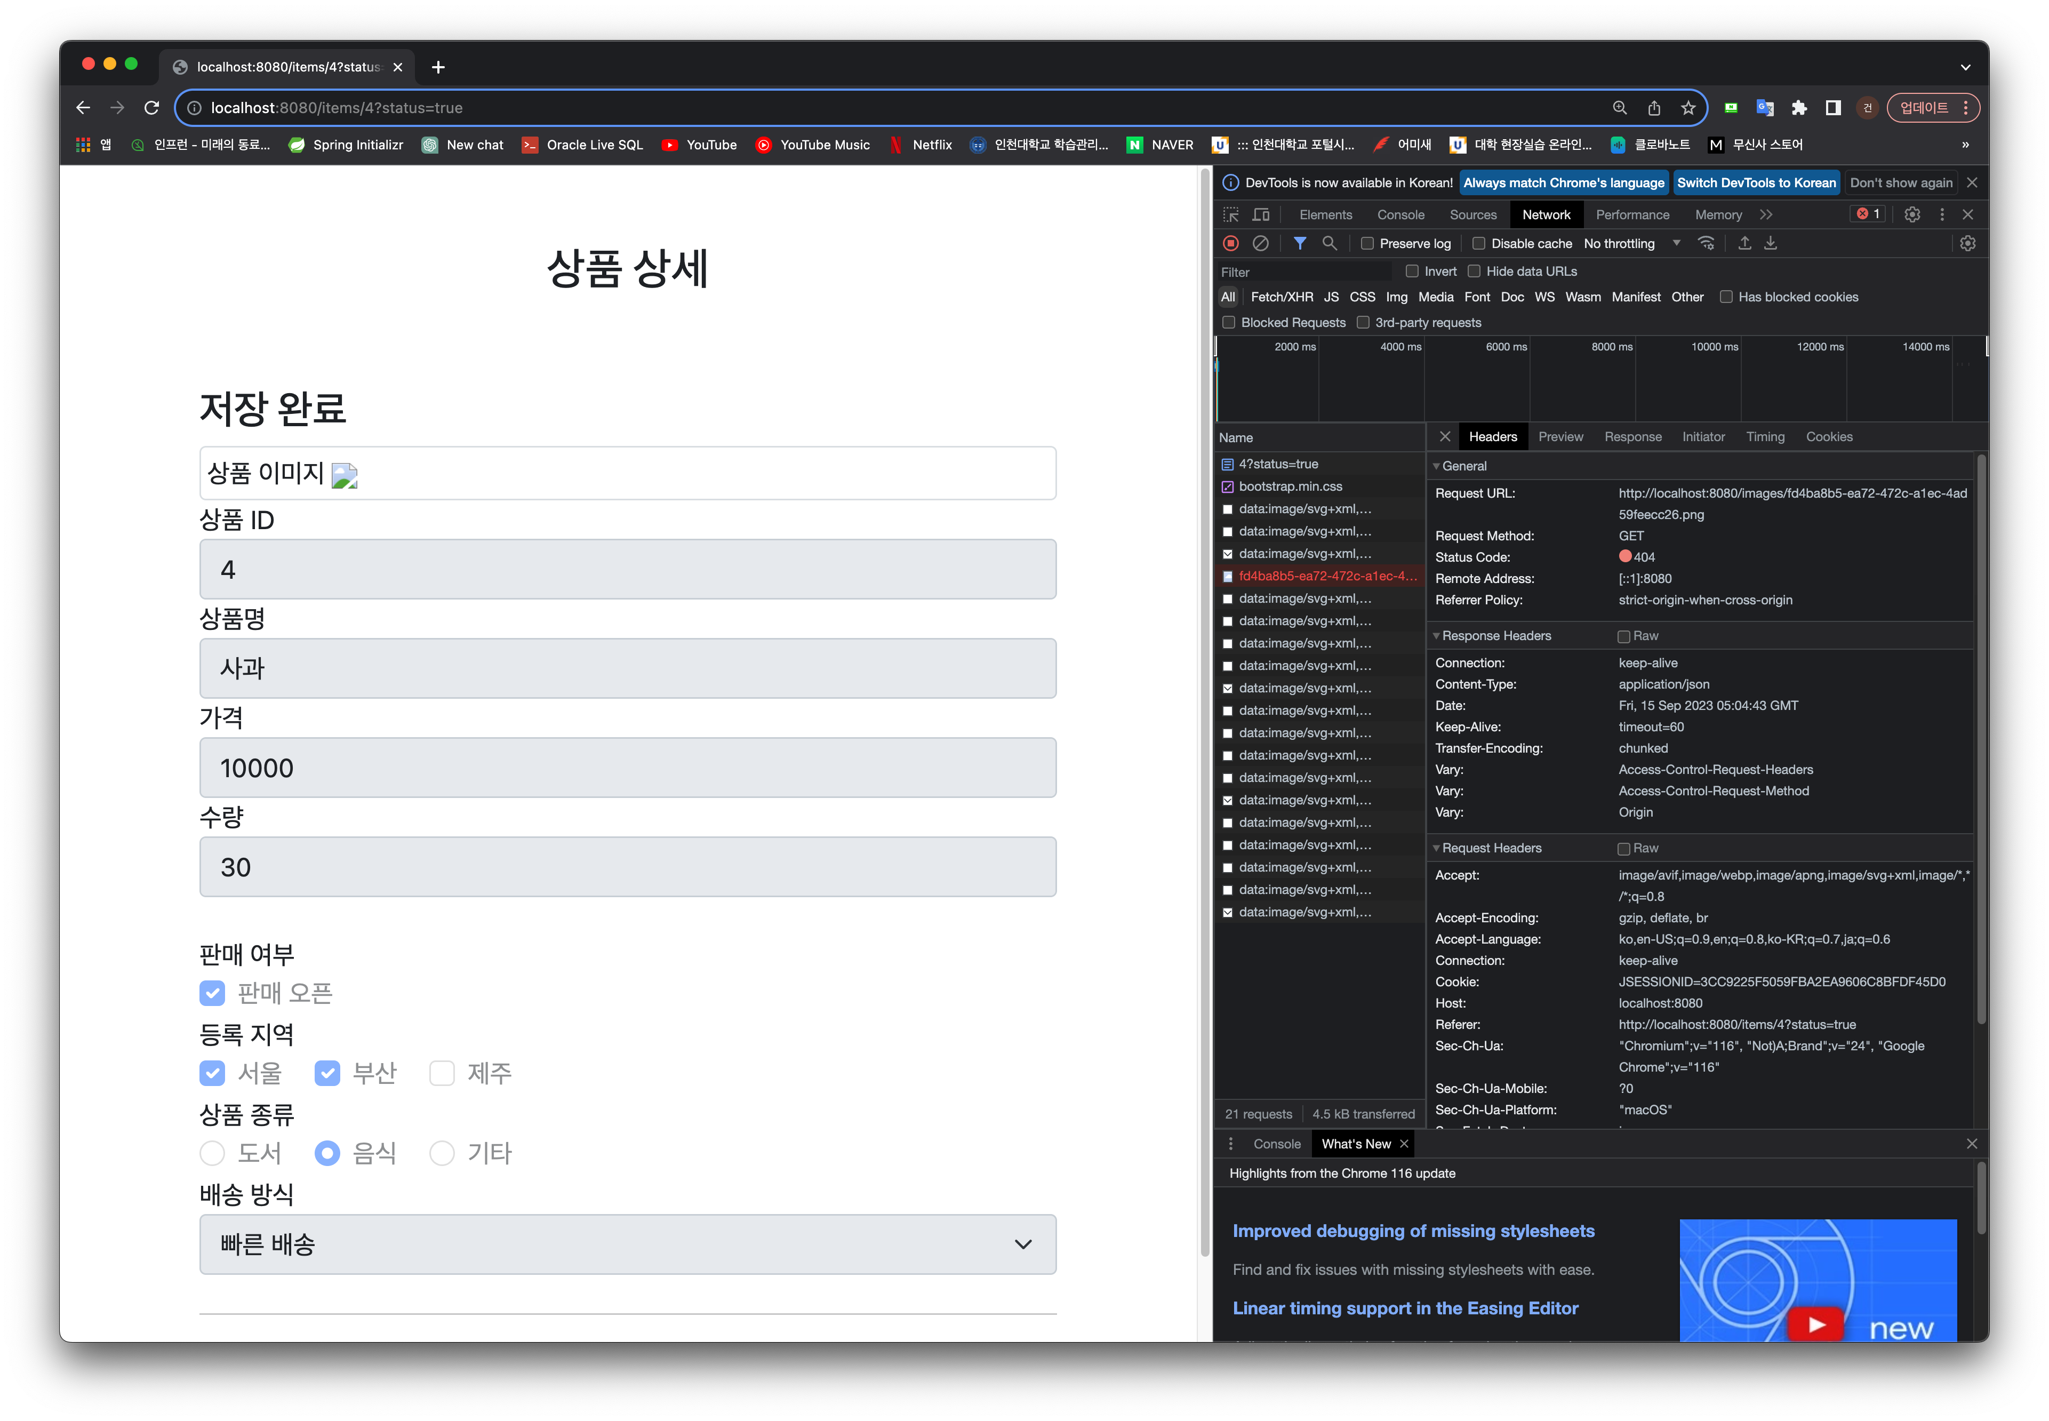This screenshot has height=1421, width=2049.
Task: Open the YouTube Music bookmark
Action: point(813,144)
